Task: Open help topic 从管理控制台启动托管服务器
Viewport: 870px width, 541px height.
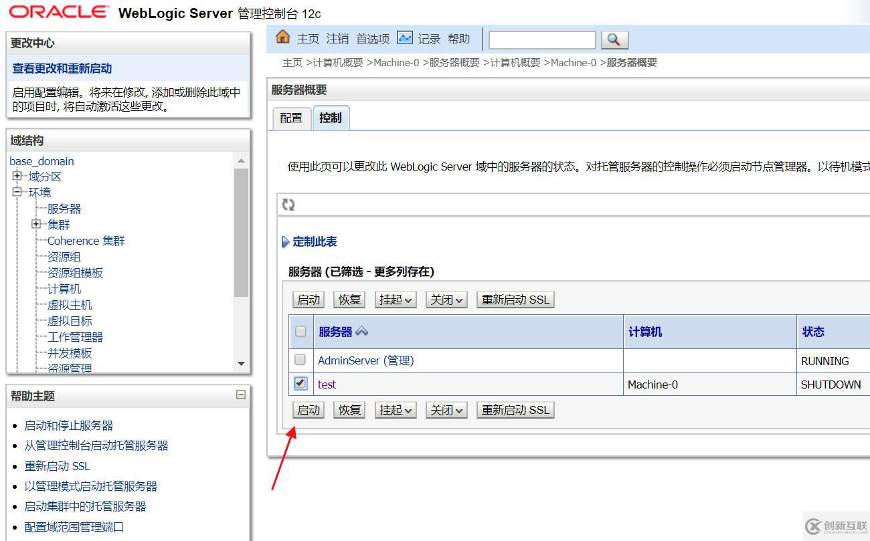Action: [96, 445]
